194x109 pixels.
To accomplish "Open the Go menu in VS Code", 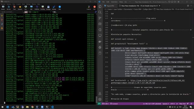I will [x=125, y=2].
